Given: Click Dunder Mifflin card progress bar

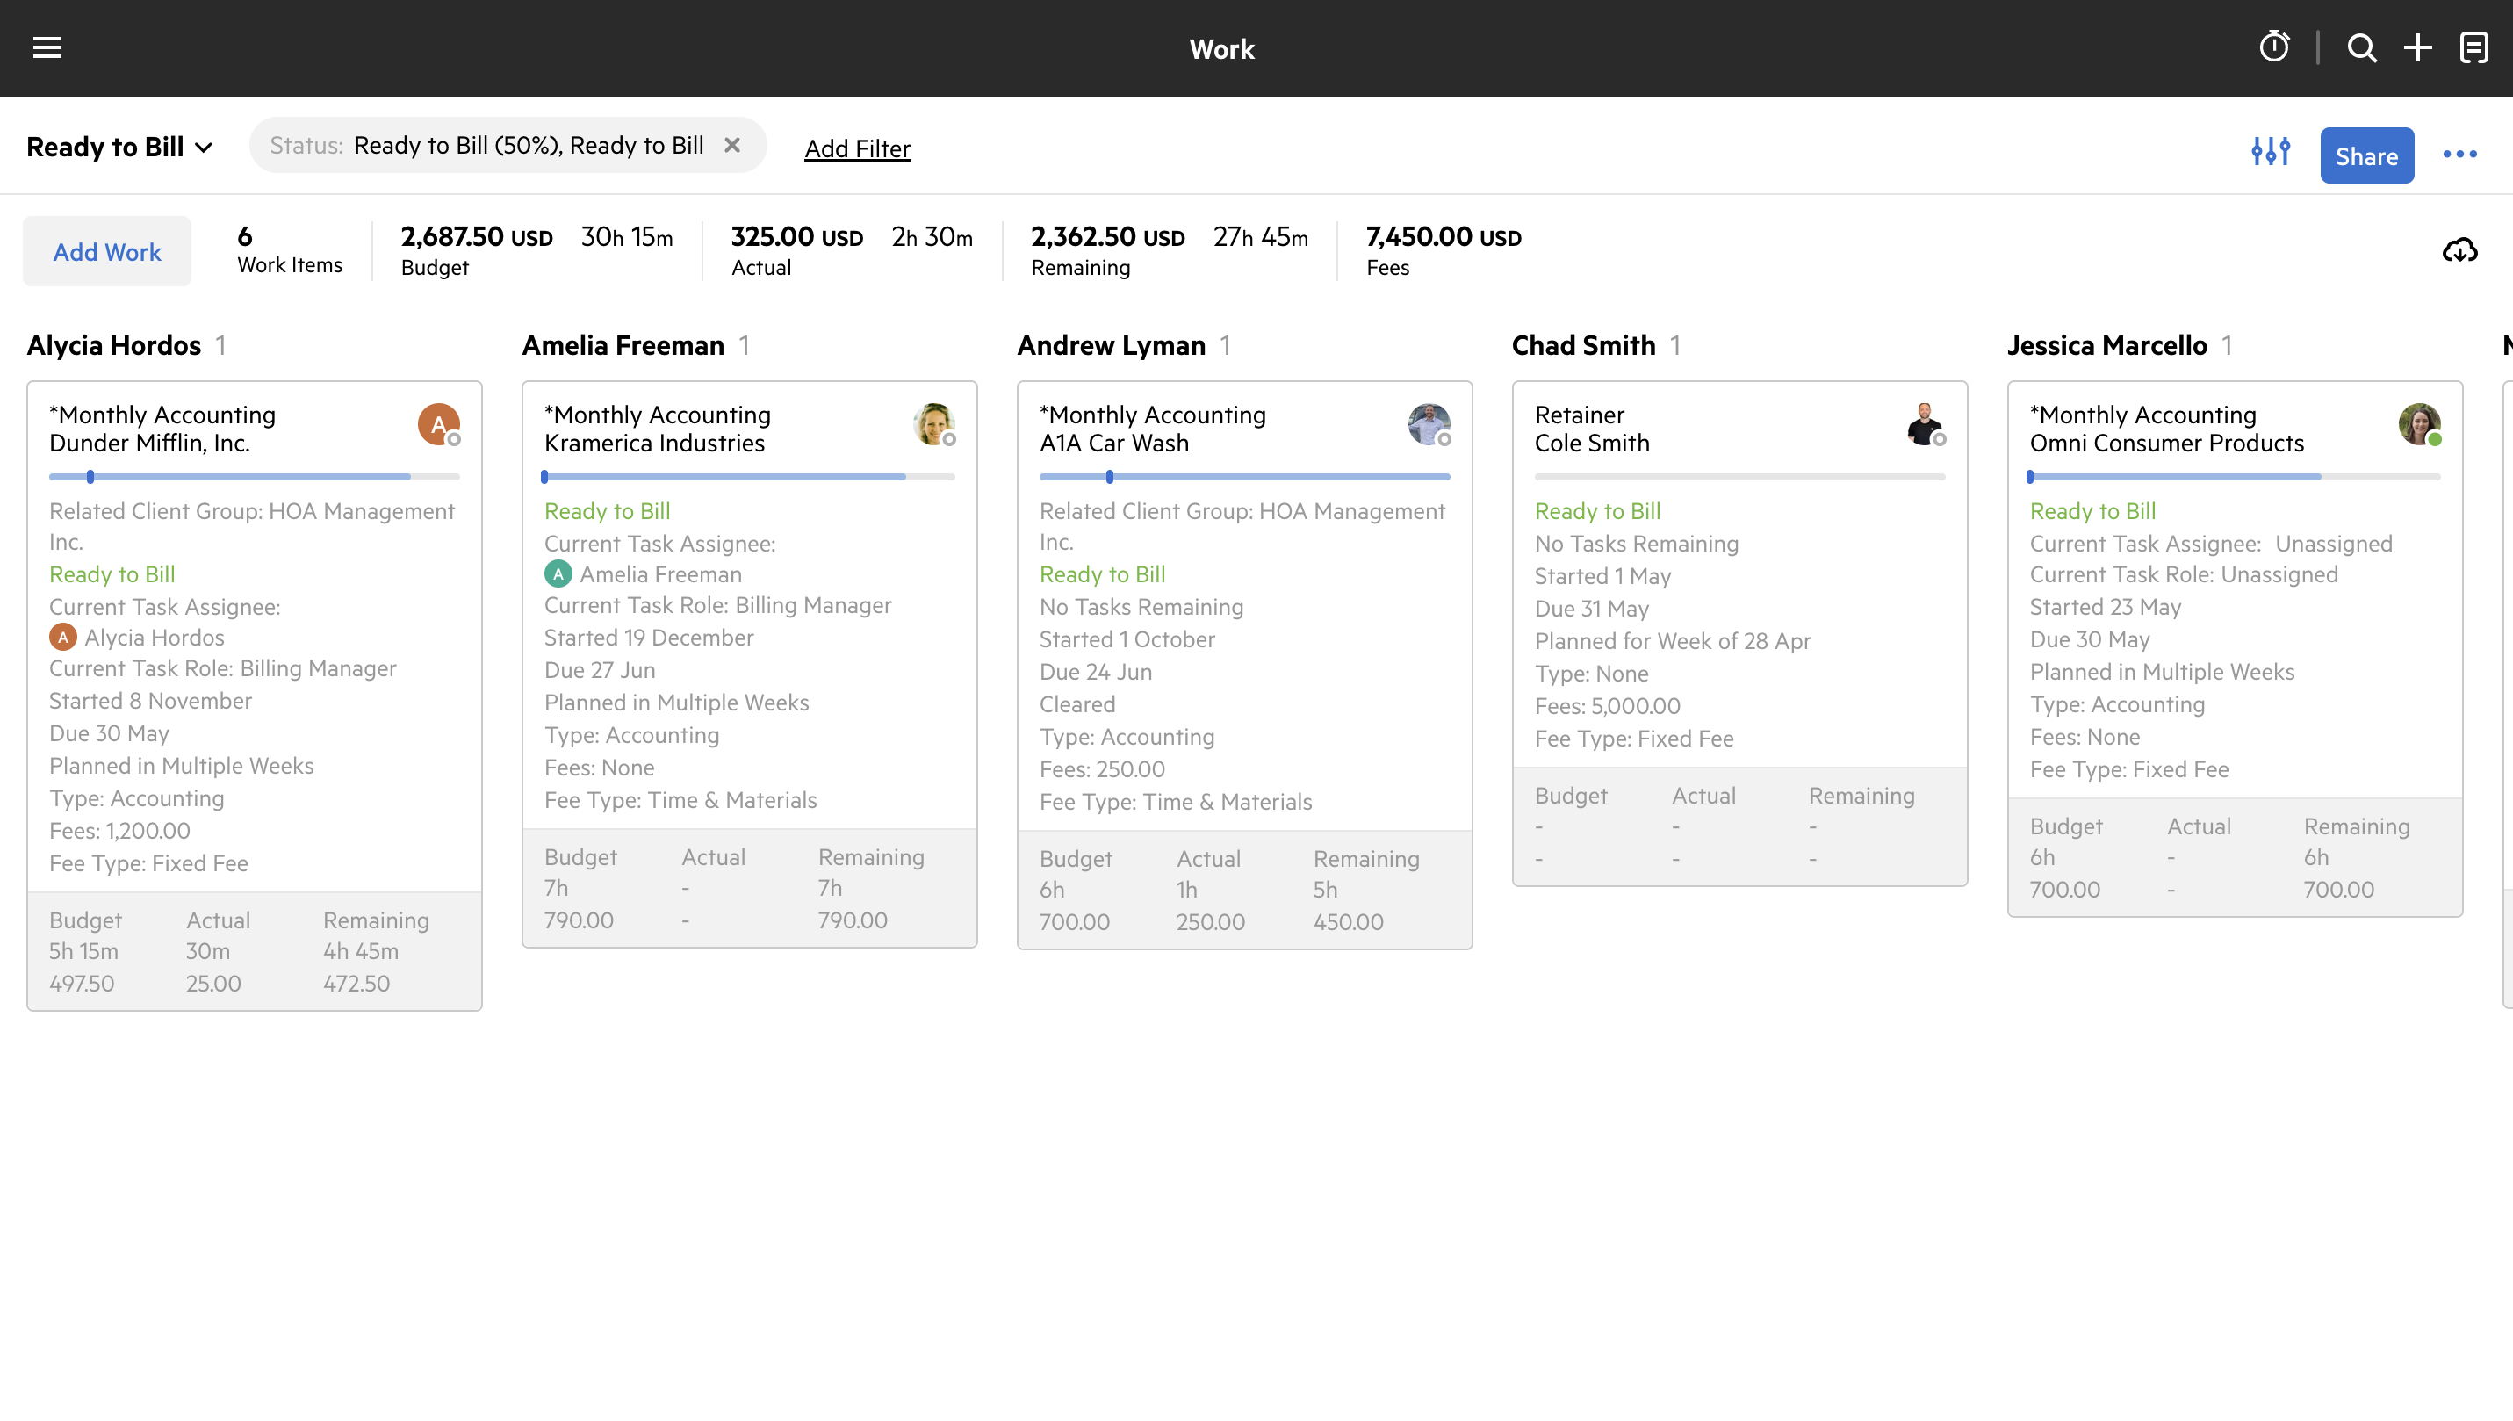Looking at the screenshot, I should tap(254, 477).
